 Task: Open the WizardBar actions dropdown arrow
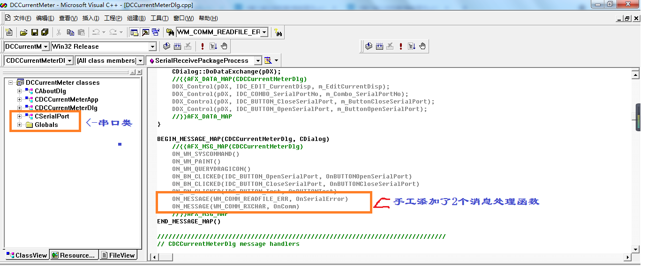(276, 60)
